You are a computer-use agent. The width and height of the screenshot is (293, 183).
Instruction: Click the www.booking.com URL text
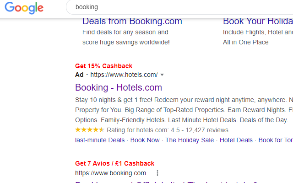point(110,173)
